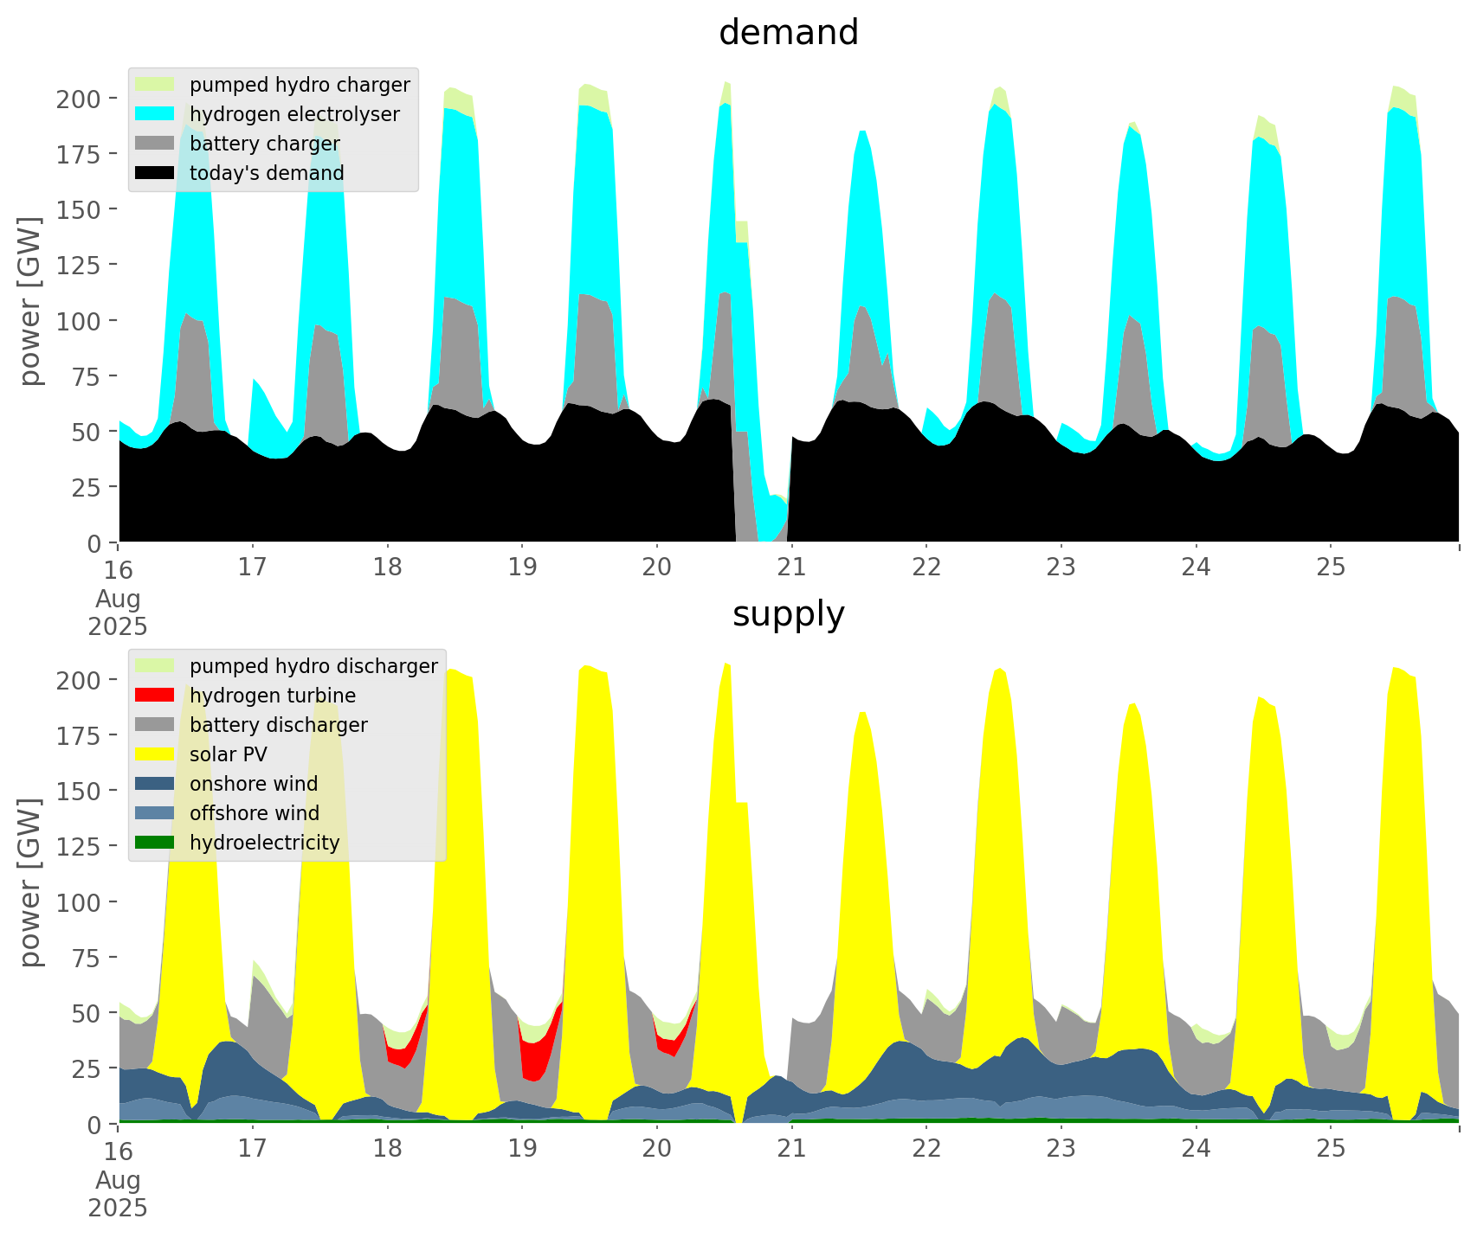Click the battery discharger legend label
The height and width of the screenshot is (1238, 1477).
[278, 725]
